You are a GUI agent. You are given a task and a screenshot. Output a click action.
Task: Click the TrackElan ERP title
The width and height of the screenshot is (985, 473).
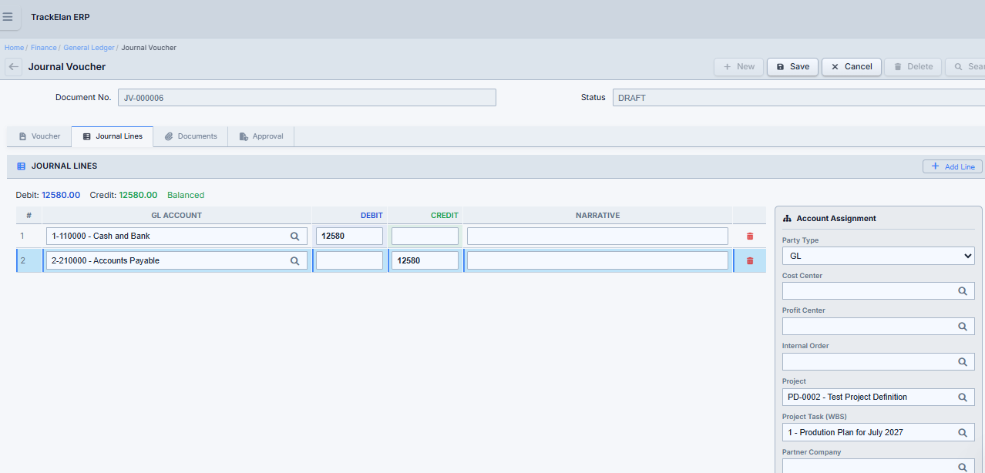pyautogui.click(x=60, y=17)
